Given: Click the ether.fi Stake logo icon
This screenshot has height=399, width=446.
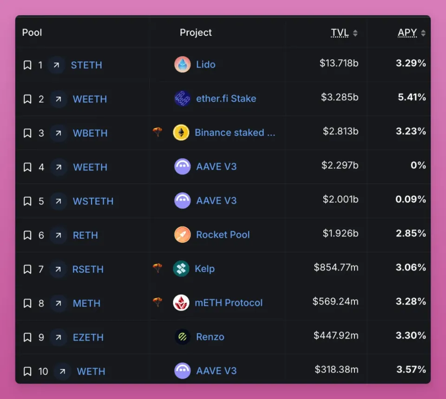Looking at the screenshot, I should 183,99.
